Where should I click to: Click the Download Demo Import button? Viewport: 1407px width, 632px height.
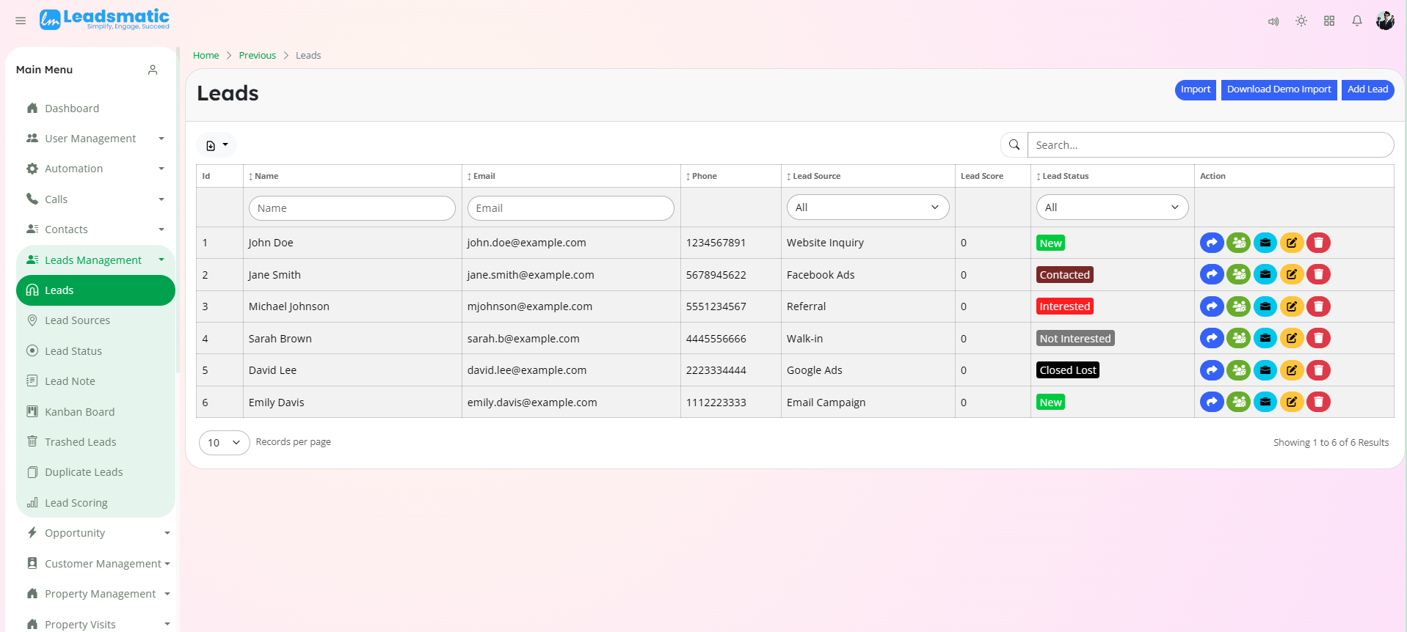click(x=1279, y=89)
